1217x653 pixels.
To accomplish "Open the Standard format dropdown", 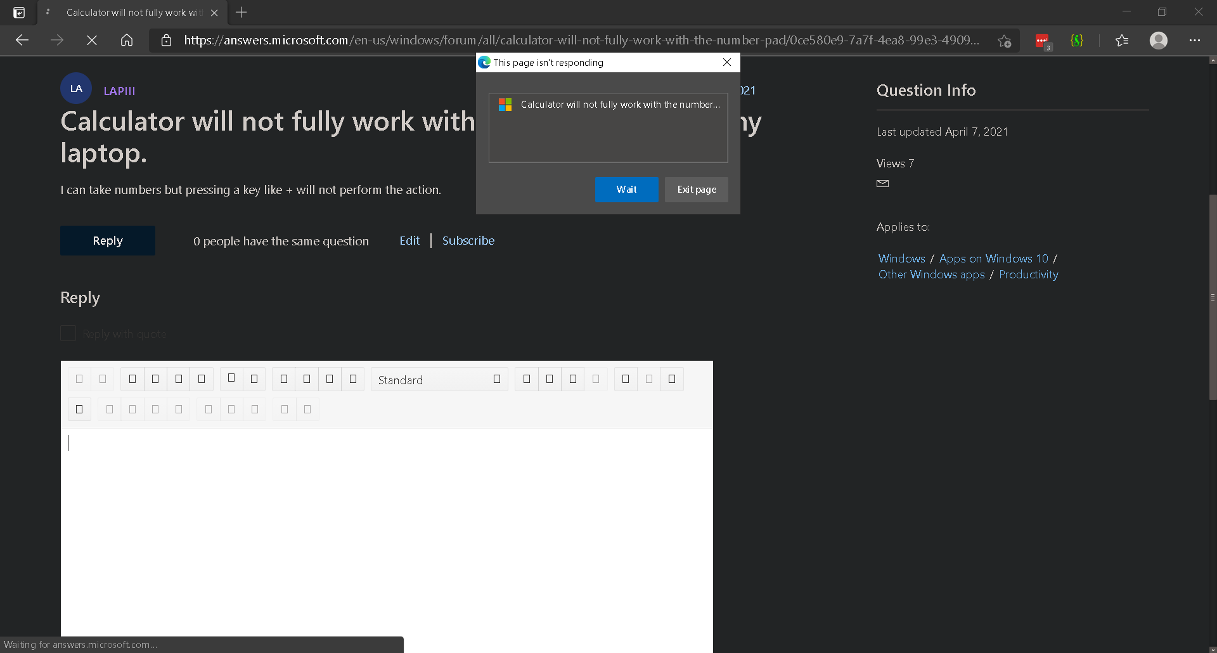I will 439,380.
